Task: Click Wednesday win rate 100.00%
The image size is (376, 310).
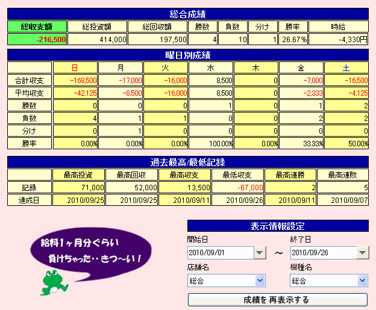Action: 211,143
